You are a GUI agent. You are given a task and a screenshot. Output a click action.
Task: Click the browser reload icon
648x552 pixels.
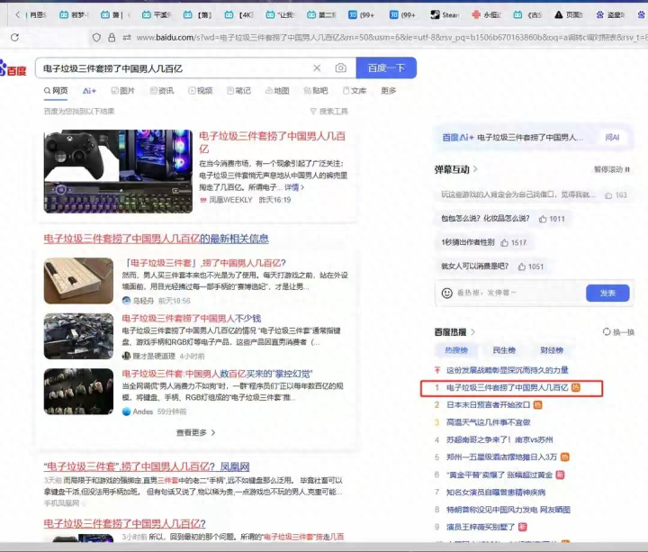click(x=14, y=38)
